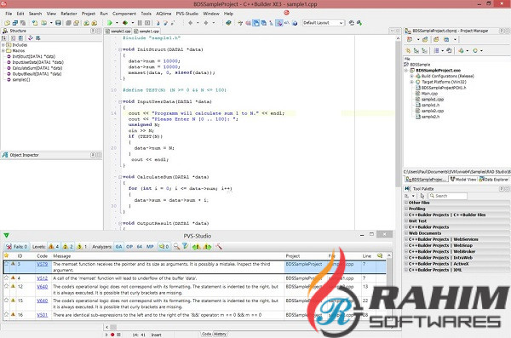Expand the Other Files category in Tool Palette
Image resolution: width=511 pixels, height=338 pixels.
click(406, 203)
